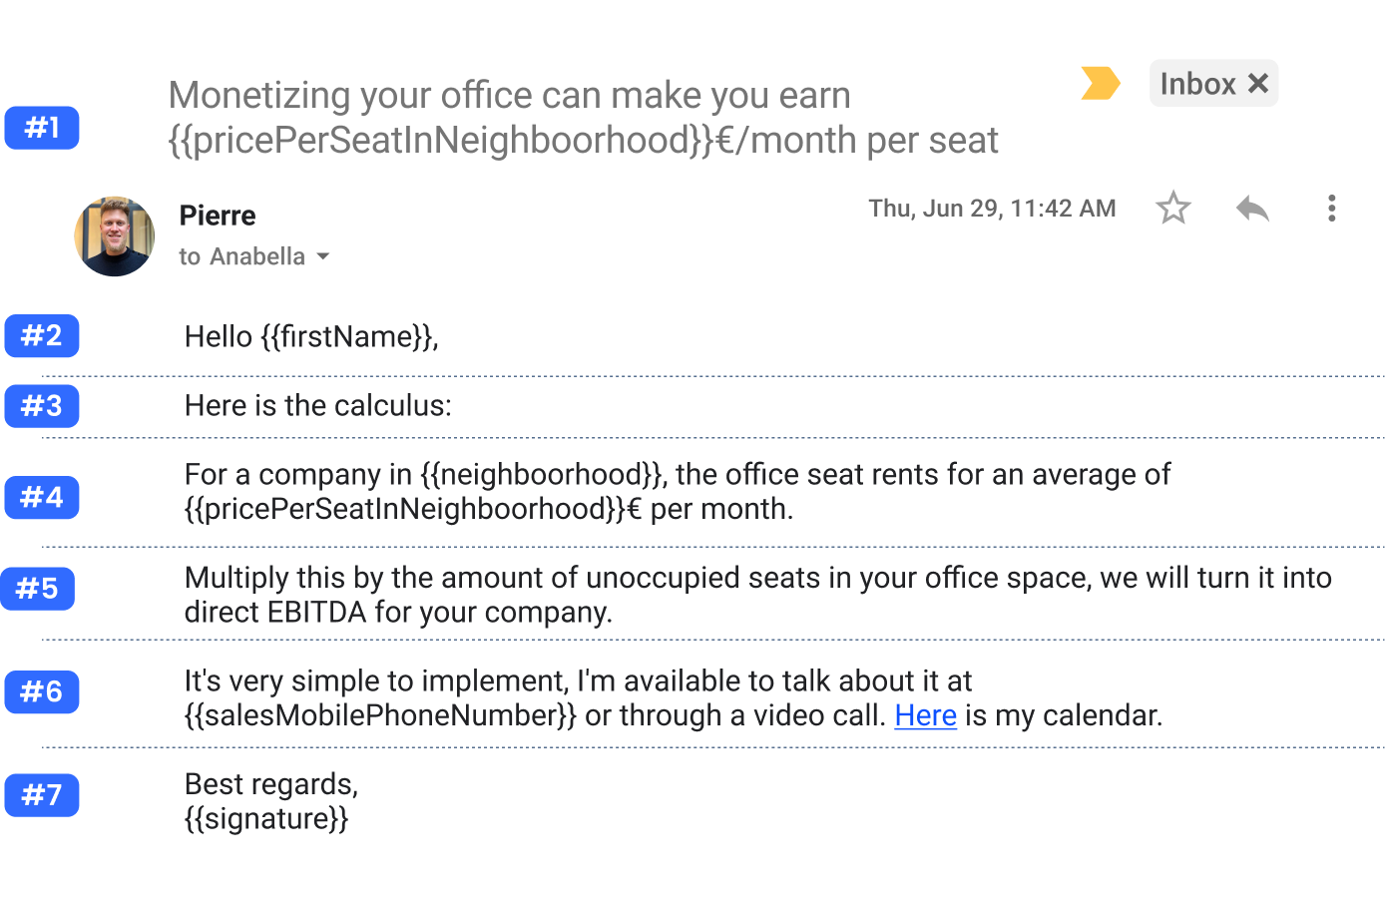Click the #1 annotation badge

coord(42,128)
